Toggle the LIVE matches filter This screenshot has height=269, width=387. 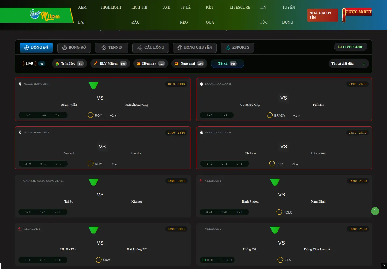pyautogui.click(x=34, y=63)
